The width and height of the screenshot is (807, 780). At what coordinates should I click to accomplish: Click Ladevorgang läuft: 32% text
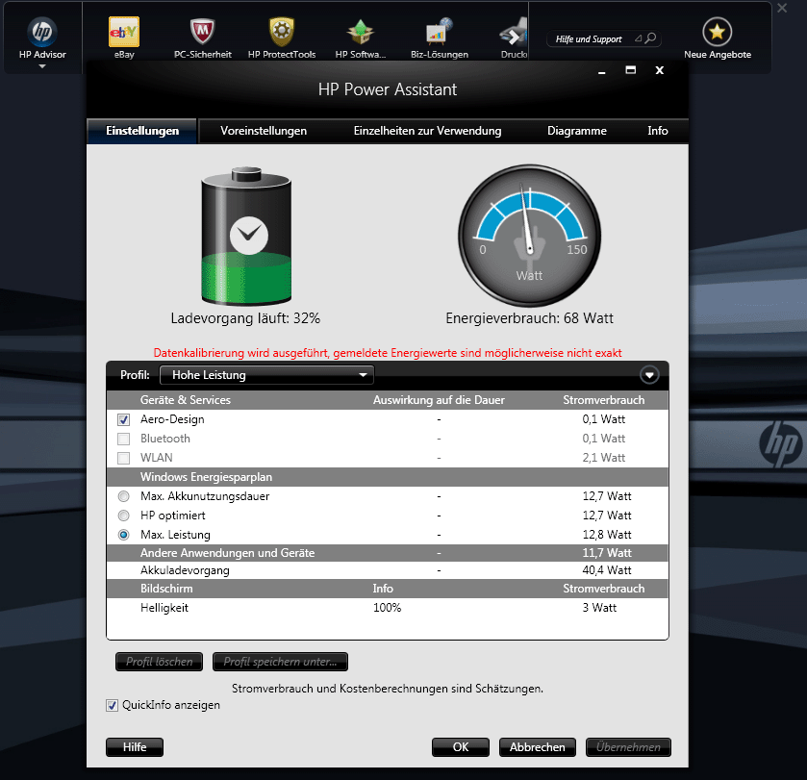click(x=245, y=318)
